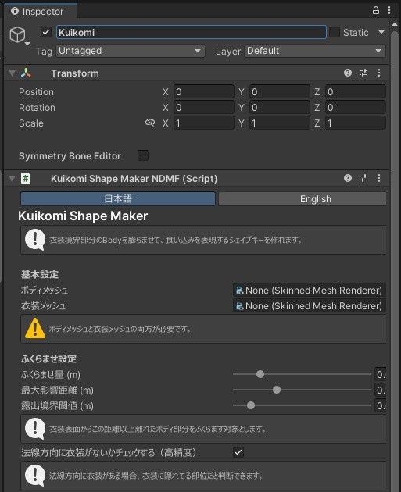Open the Tag dropdown showing Untagged

pos(131,51)
